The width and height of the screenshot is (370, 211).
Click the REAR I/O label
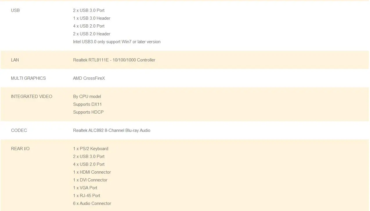[20, 149]
